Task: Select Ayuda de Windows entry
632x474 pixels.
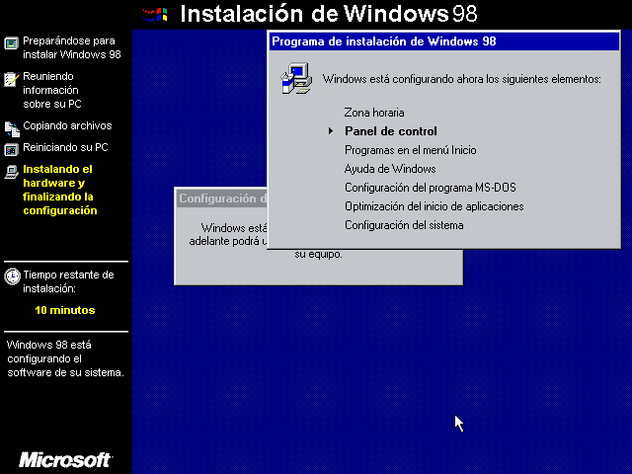Action: point(390,169)
